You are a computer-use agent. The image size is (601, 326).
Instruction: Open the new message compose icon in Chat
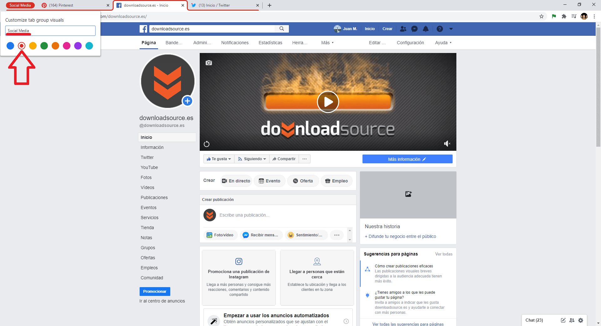[x=563, y=320]
